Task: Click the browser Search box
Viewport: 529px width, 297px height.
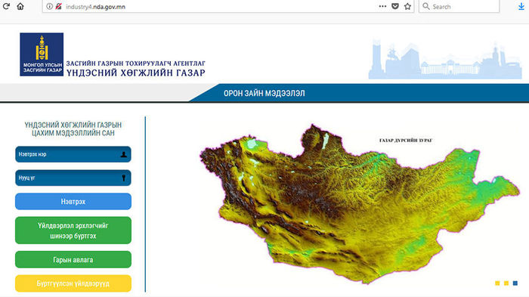Action: pos(459,6)
